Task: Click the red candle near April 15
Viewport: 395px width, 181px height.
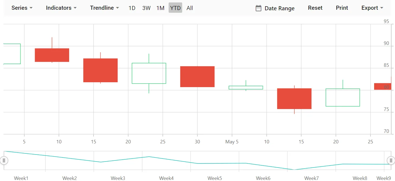Action: point(100,70)
